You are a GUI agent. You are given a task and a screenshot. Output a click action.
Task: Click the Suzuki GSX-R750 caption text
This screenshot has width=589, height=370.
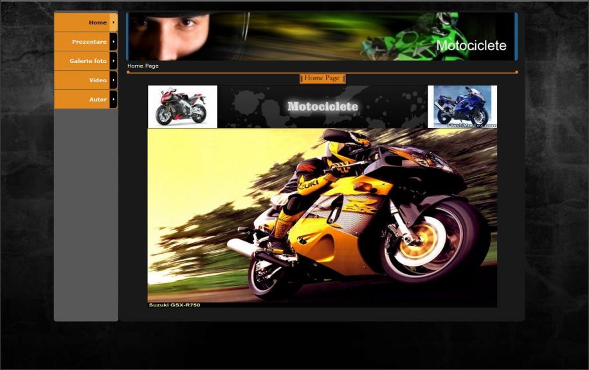(174, 304)
